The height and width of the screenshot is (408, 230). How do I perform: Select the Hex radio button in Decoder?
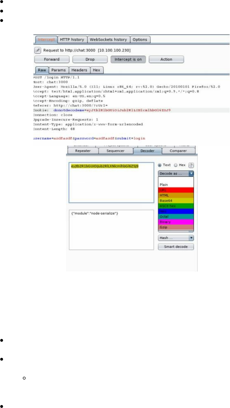176,165
